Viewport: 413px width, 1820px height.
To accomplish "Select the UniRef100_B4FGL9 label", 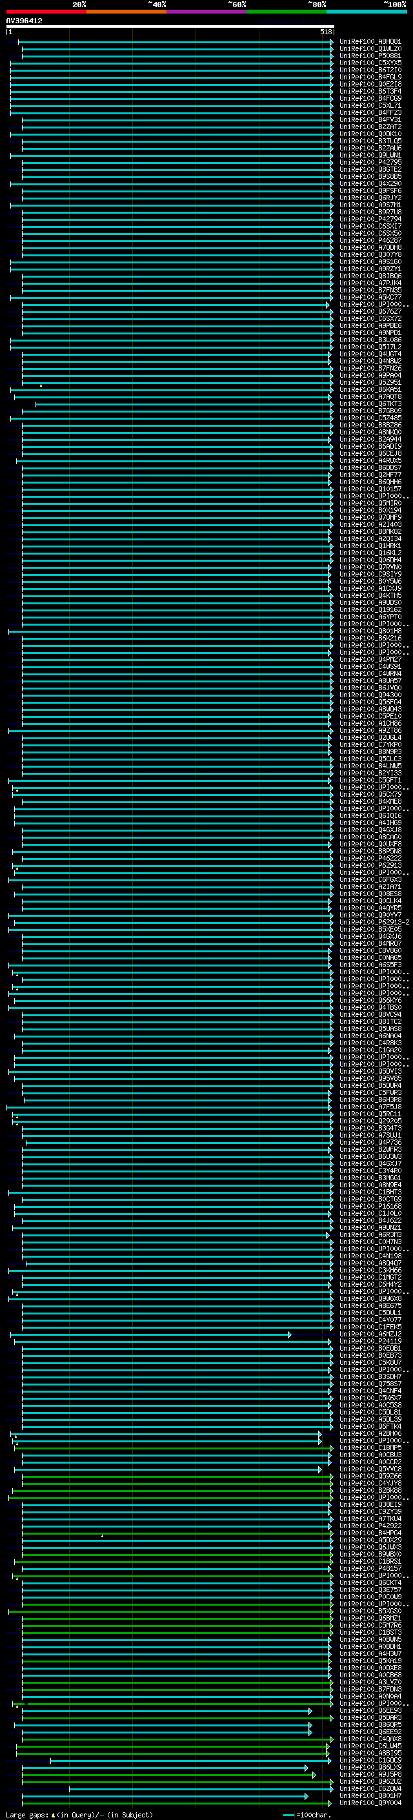I will tap(370, 77).
